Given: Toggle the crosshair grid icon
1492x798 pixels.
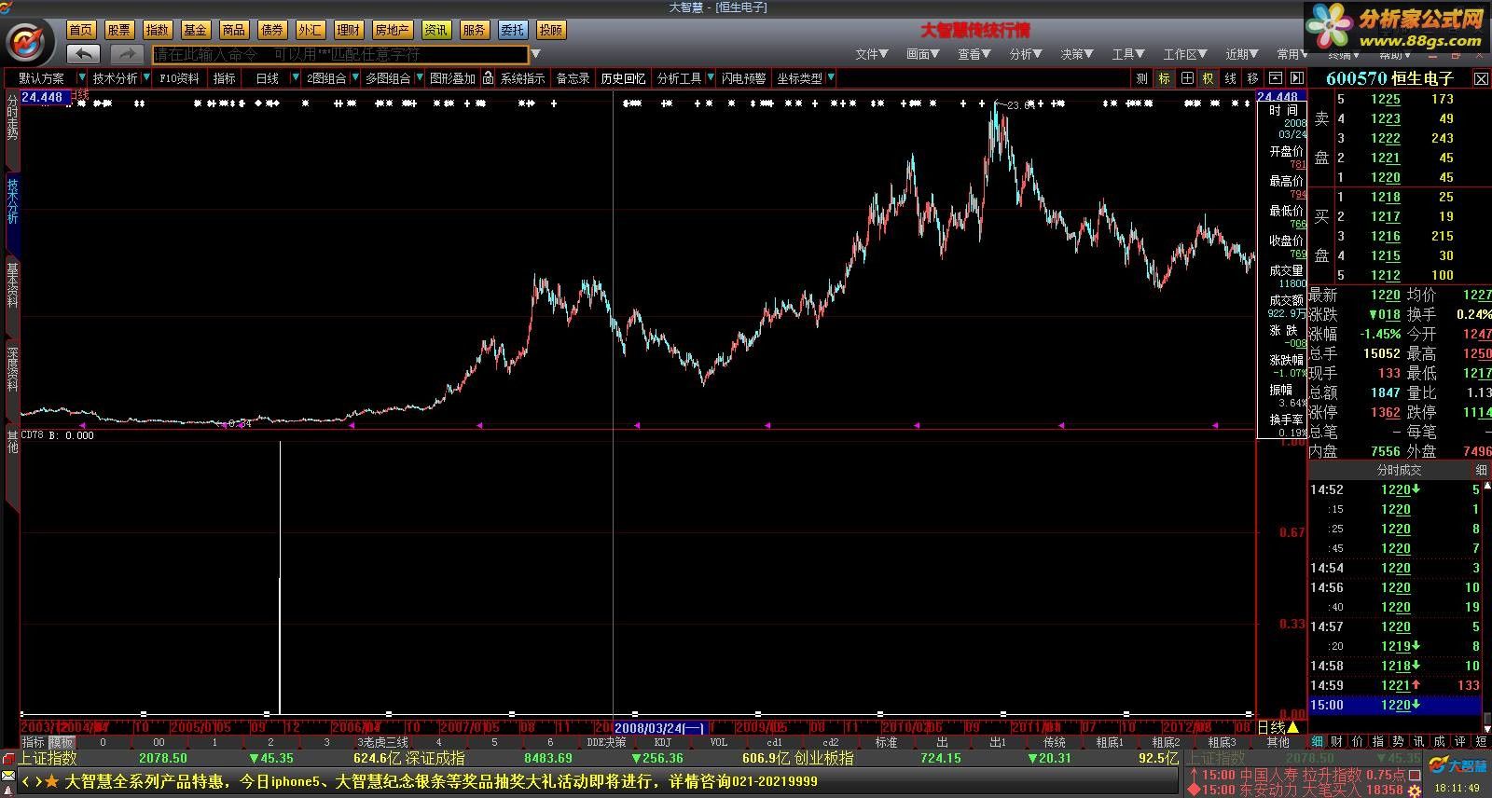Looking at the screenshot, I should (1187, 78).
